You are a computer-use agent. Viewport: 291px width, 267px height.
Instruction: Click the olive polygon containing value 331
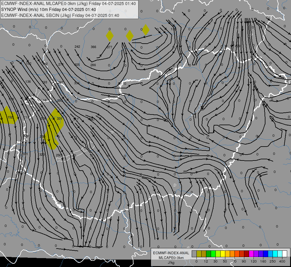pyautogui.click(x=54, y=129)
